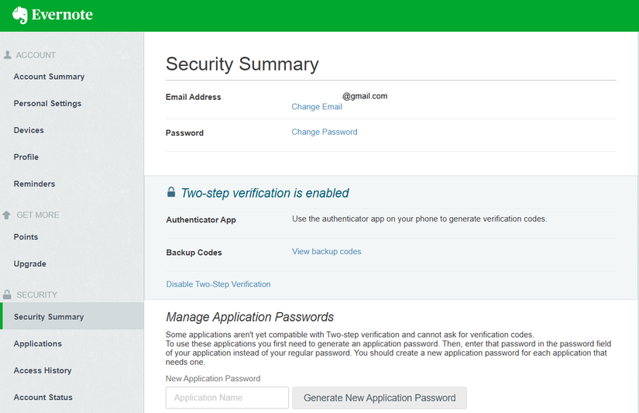Click the Security Summary page heading
Image resolution: width=639 pixels, height=413 pixels.
[x=242, y=64]
